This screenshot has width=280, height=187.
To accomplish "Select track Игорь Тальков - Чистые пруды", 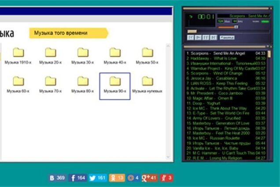I will click(x=226, y=143).
